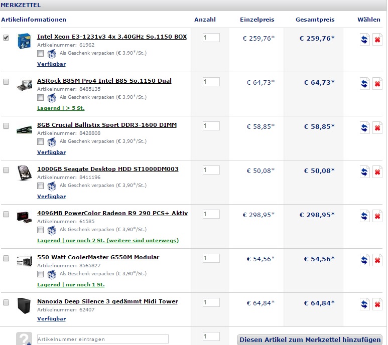Viewport: 388px width, 345px height.
Task: Click quantity field for Seagate HDD
Action: (211, 170)
